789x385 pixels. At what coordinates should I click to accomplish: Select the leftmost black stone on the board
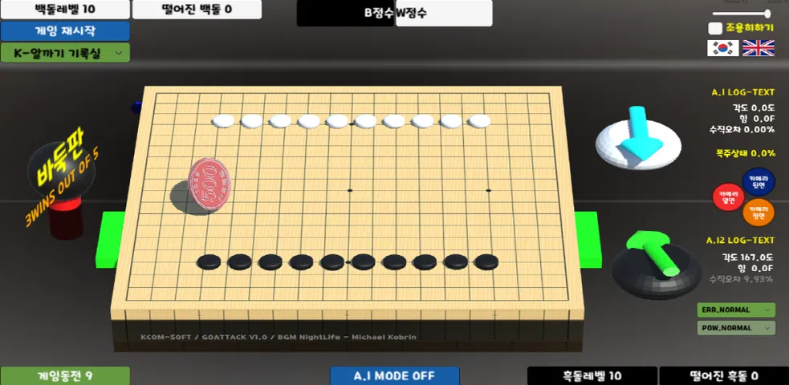pos(209,261)
